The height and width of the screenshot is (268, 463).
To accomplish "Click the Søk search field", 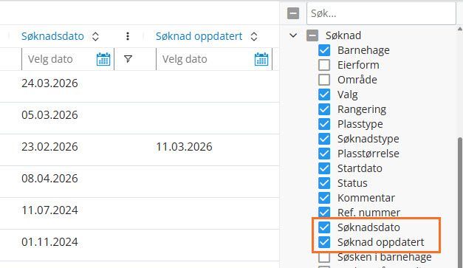I will (x=381, y=13).
